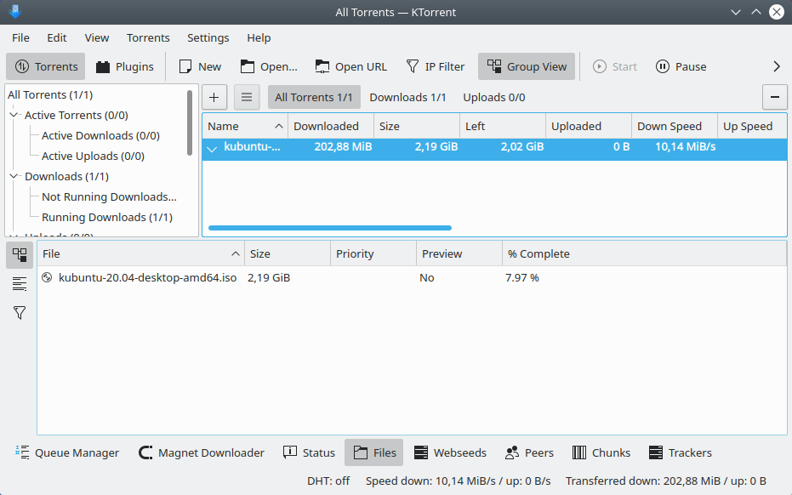The width and height of the screenshot is (792, 495).
Task: Collapse the Active Torrents group
Action: coord(14,115)
